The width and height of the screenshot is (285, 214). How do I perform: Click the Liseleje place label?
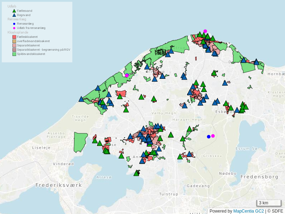coord(41,148)
